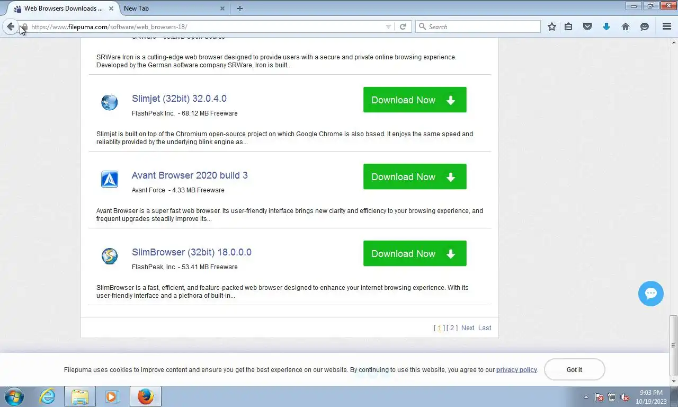
Task: Click the site identity lock icon
Action: pyautogui.click(x=24, y=26)
